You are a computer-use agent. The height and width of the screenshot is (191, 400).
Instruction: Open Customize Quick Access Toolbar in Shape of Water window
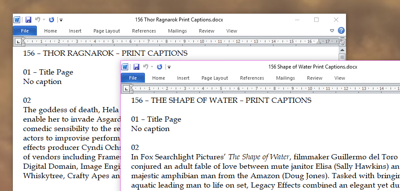pos(169,67)
